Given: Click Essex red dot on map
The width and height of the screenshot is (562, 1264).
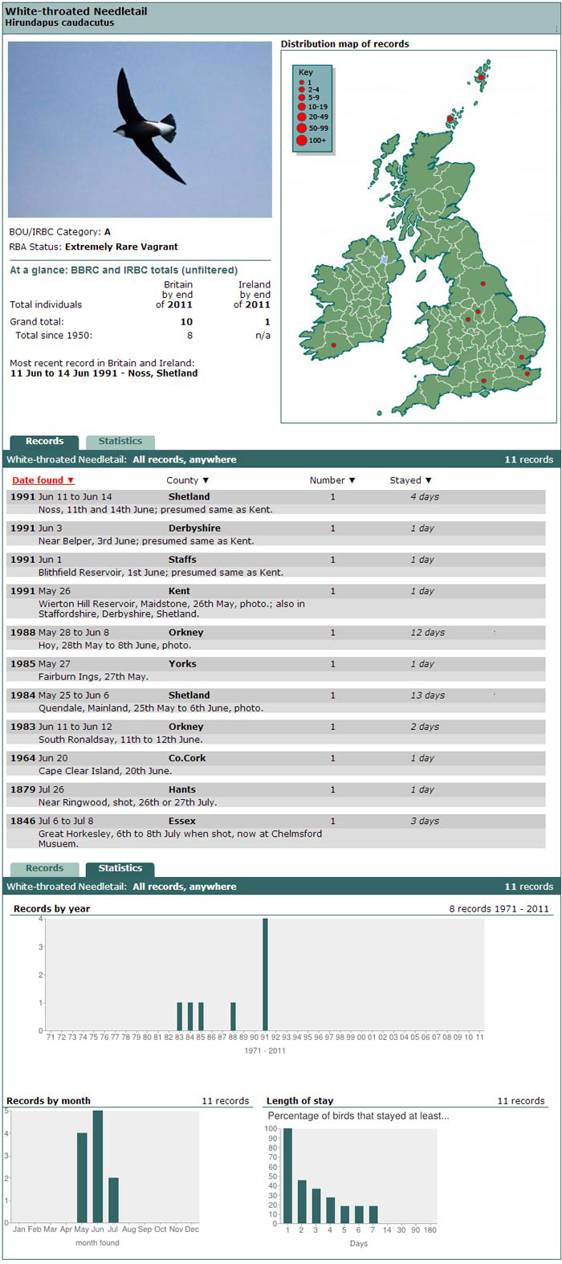Looking at the screenshot, I should click(x=521, y=357).
